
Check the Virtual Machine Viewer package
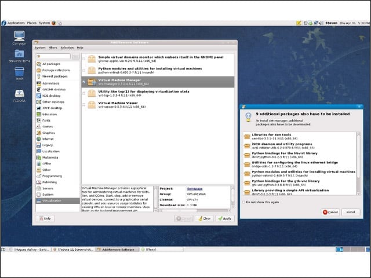pos(83,105)
